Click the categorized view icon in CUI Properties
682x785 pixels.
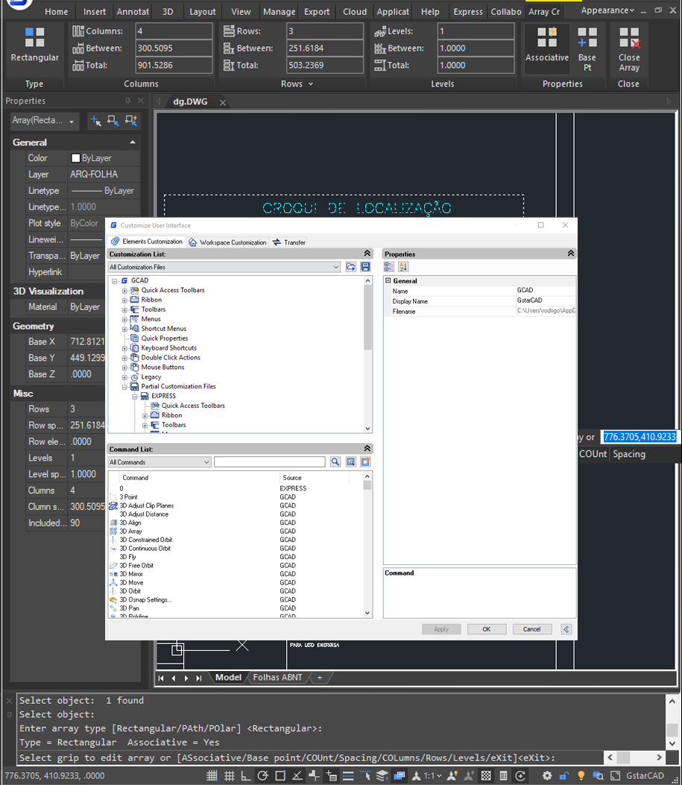point(389,267)
